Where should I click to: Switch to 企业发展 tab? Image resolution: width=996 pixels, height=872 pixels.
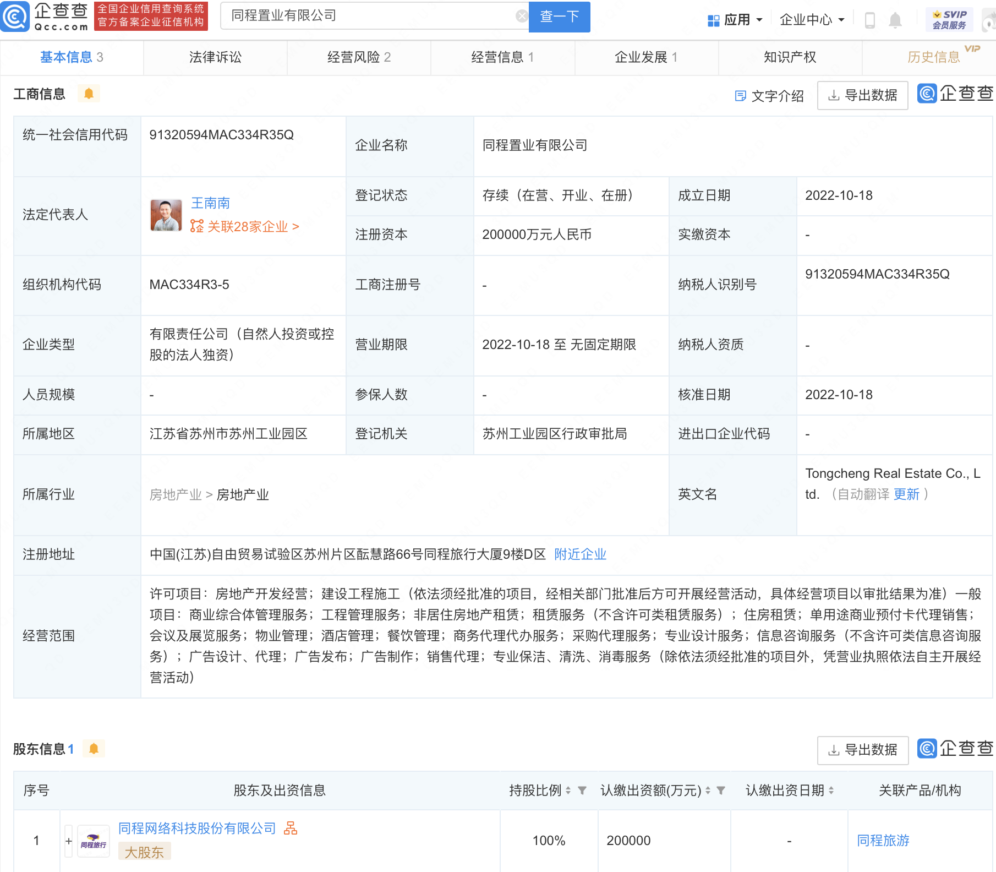[x=646, y=57]
